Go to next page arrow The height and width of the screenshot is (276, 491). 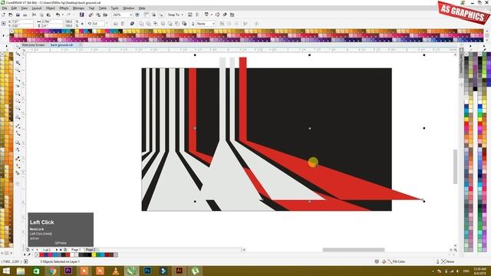[57, 250]
